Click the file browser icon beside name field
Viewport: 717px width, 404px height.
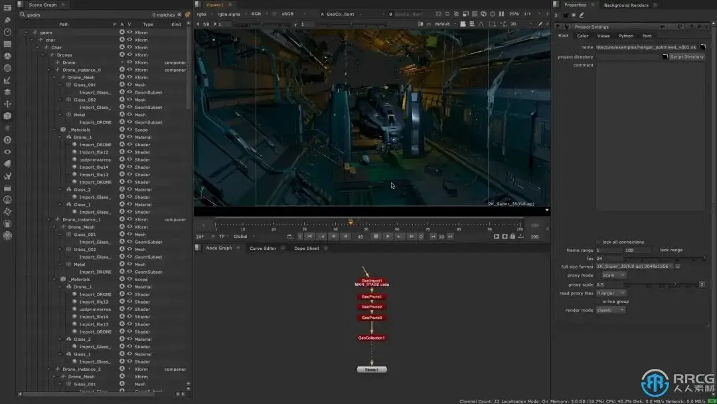coord(703,47)
